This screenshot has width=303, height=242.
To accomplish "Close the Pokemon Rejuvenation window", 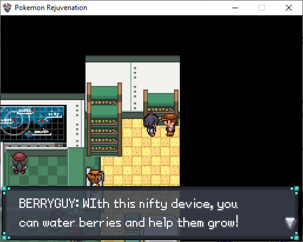I will pos(289,8).
